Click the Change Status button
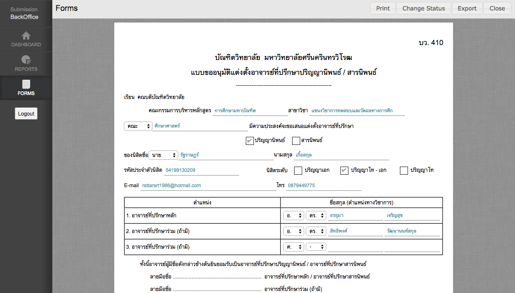 424,8
